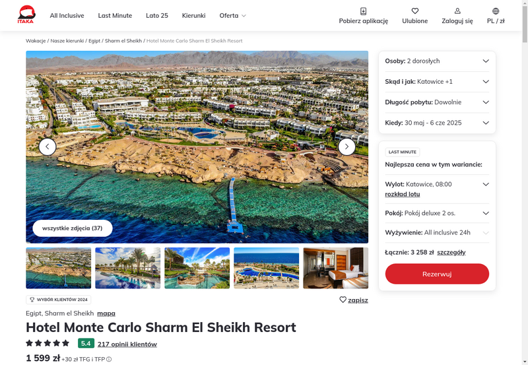The height and width of the screenshot is (365, 528).
Task: Expand the Osoby: 2 dorosłych dropdown
Action: 437,61
